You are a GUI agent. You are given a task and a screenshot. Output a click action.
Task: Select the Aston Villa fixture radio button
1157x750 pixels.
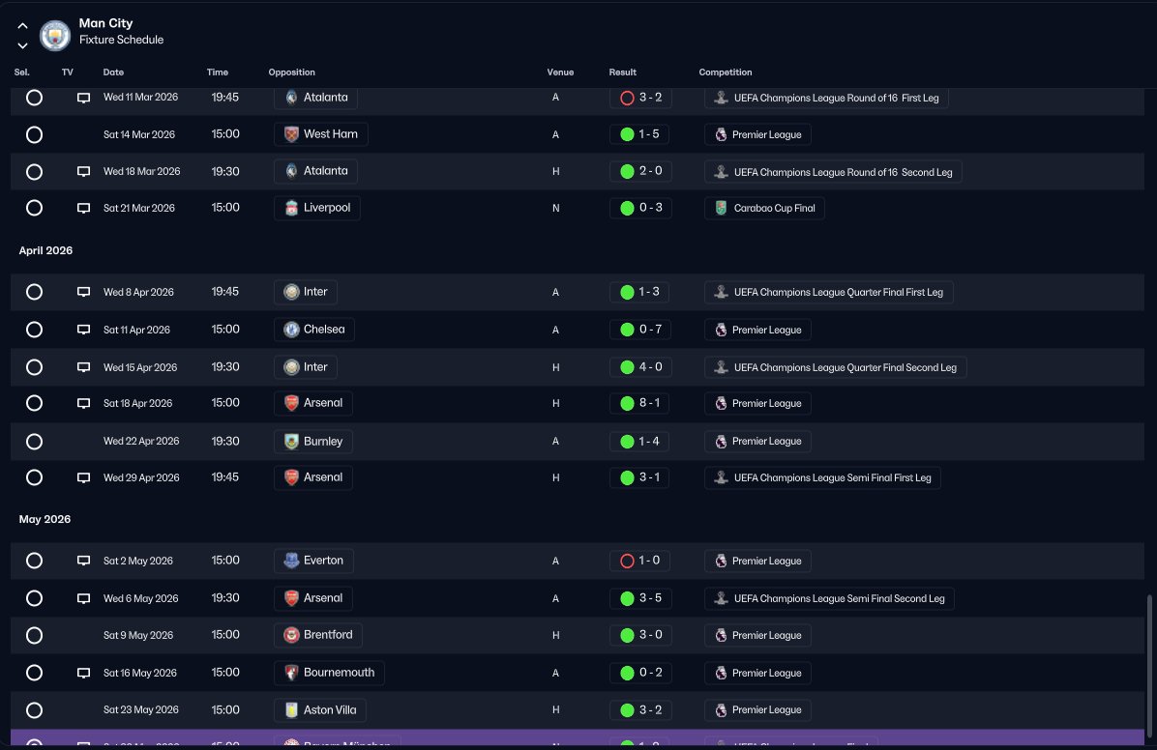34,710
